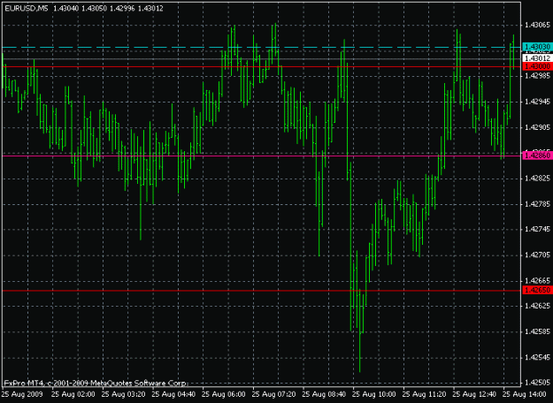Click the 1.42996 low value in header
Image resolution: width=553 pixels, height=403 pixels.
click(x=122, y=9)
